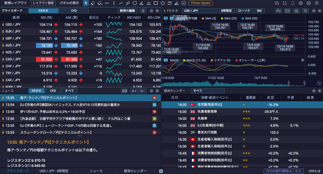
Task: Select the eraser tool
Action: point(93,3)
